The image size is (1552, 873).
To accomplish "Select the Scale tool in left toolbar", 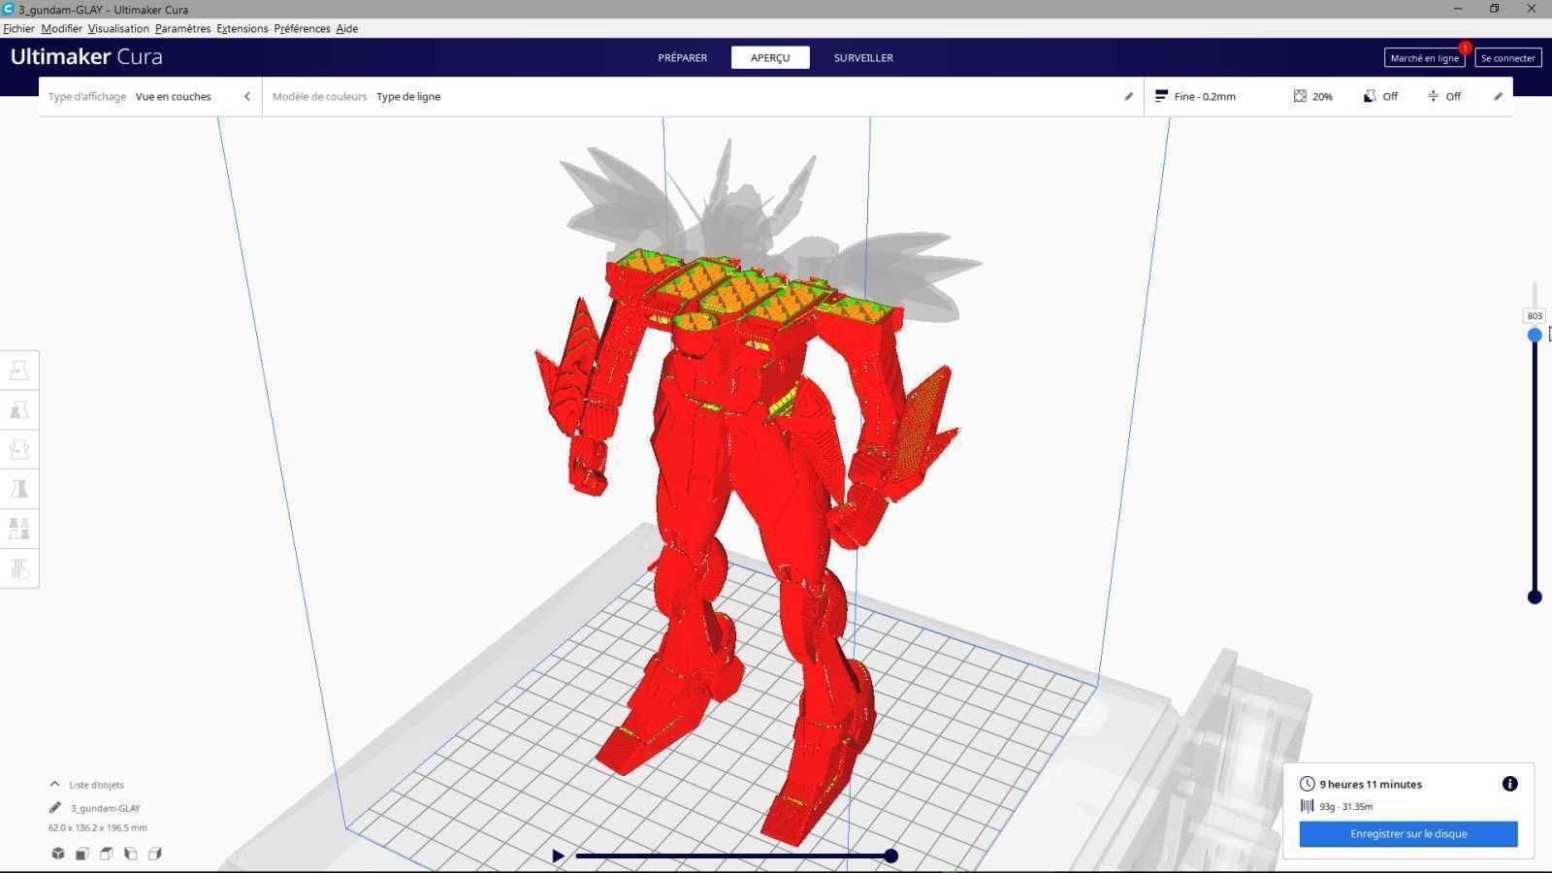I will coord(19,410).
